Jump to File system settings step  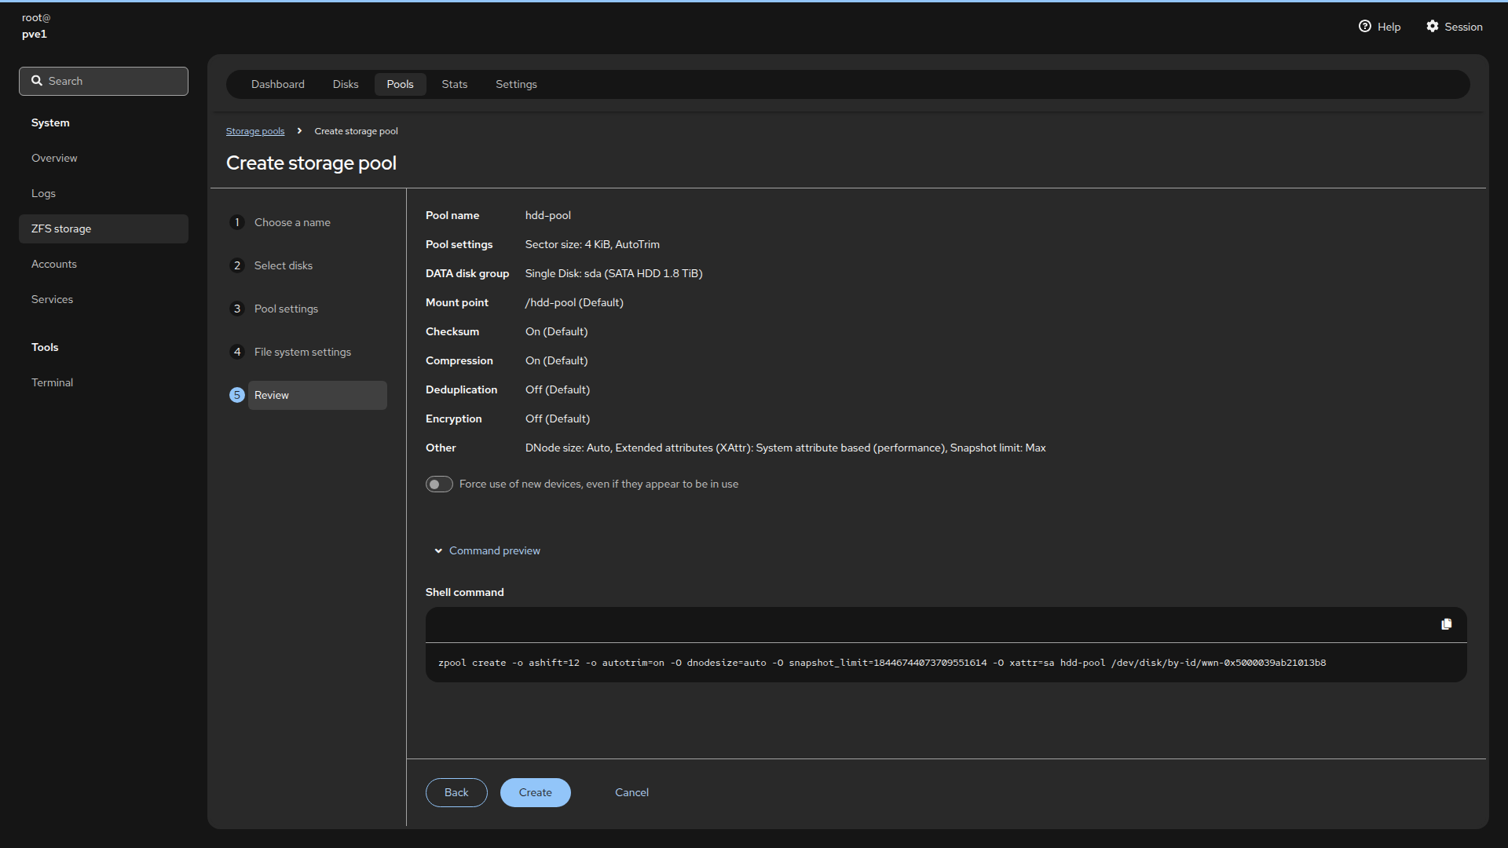[x=302, y=352]
